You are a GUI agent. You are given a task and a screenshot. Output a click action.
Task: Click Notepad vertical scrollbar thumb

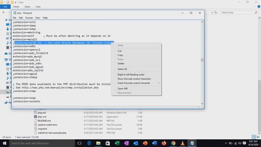[202, 60]
